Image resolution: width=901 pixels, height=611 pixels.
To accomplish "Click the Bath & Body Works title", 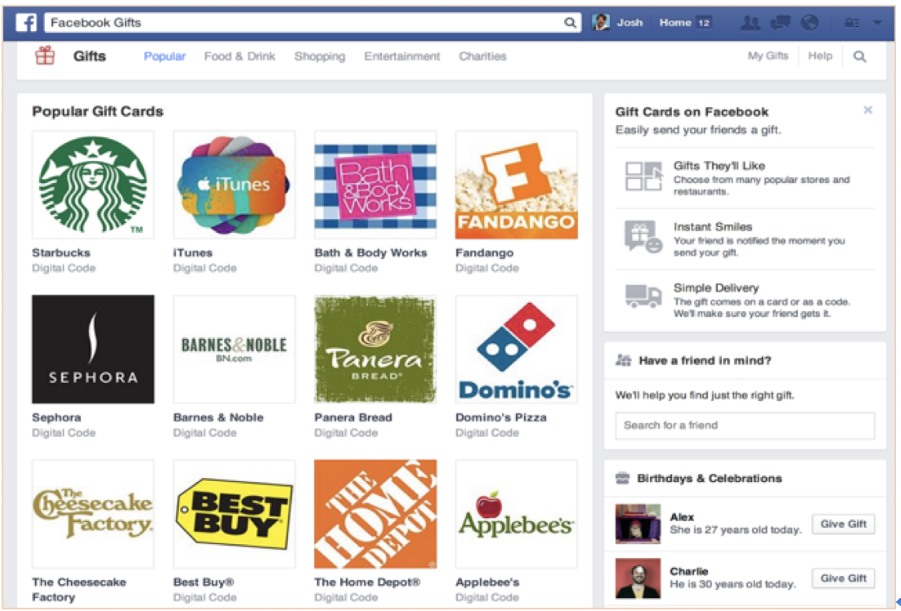I will click(370, 252).
